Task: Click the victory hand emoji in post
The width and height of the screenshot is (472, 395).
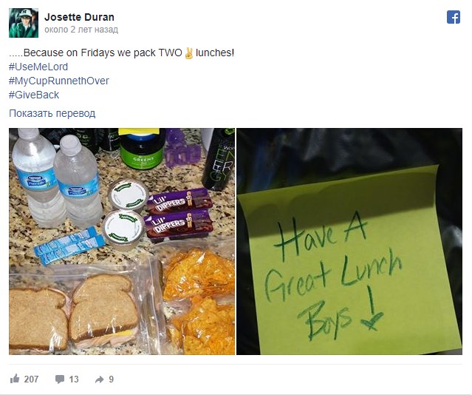Action: point(189,53)
